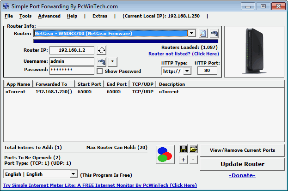
Task: Click the End Port column header
Action: (x=116, y=84)
